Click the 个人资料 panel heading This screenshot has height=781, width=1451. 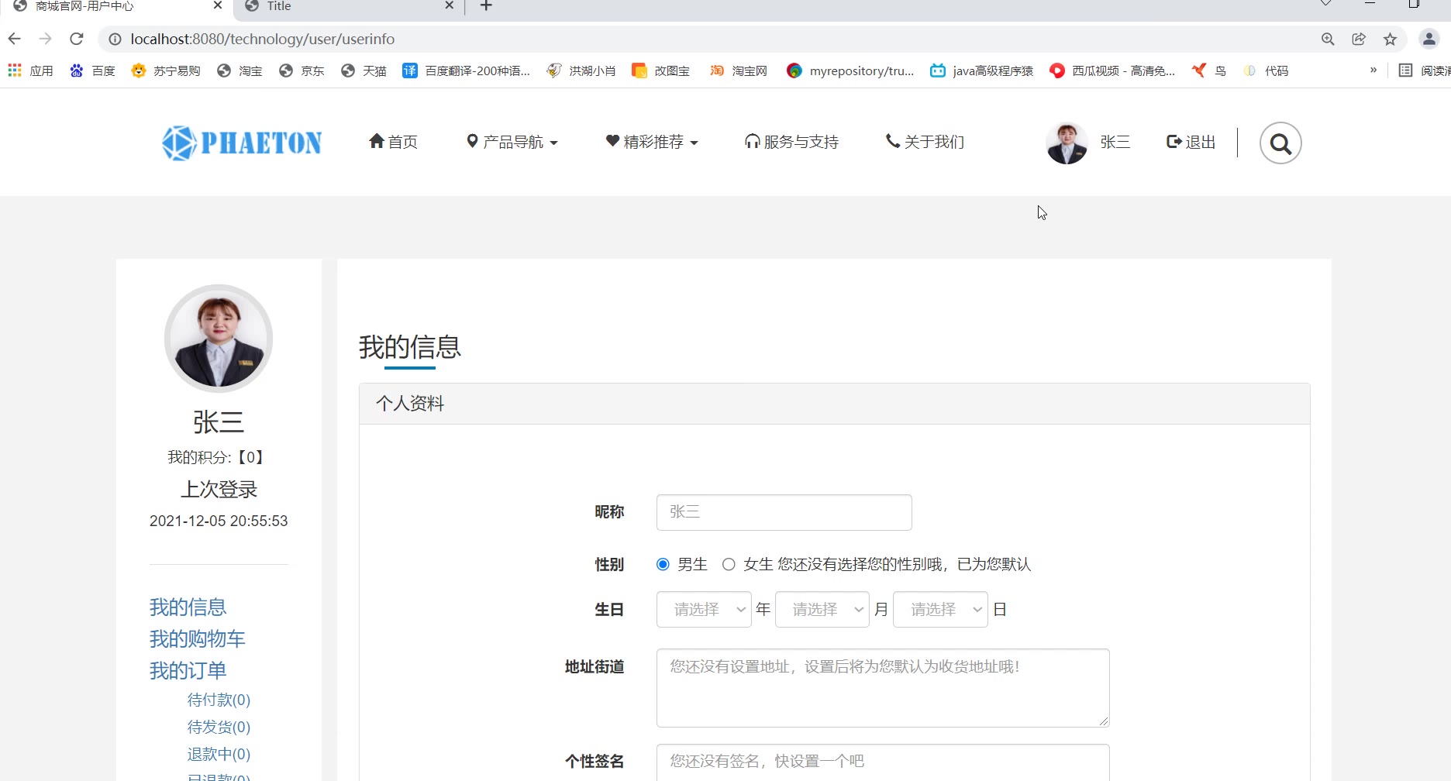tap(834, 404)
